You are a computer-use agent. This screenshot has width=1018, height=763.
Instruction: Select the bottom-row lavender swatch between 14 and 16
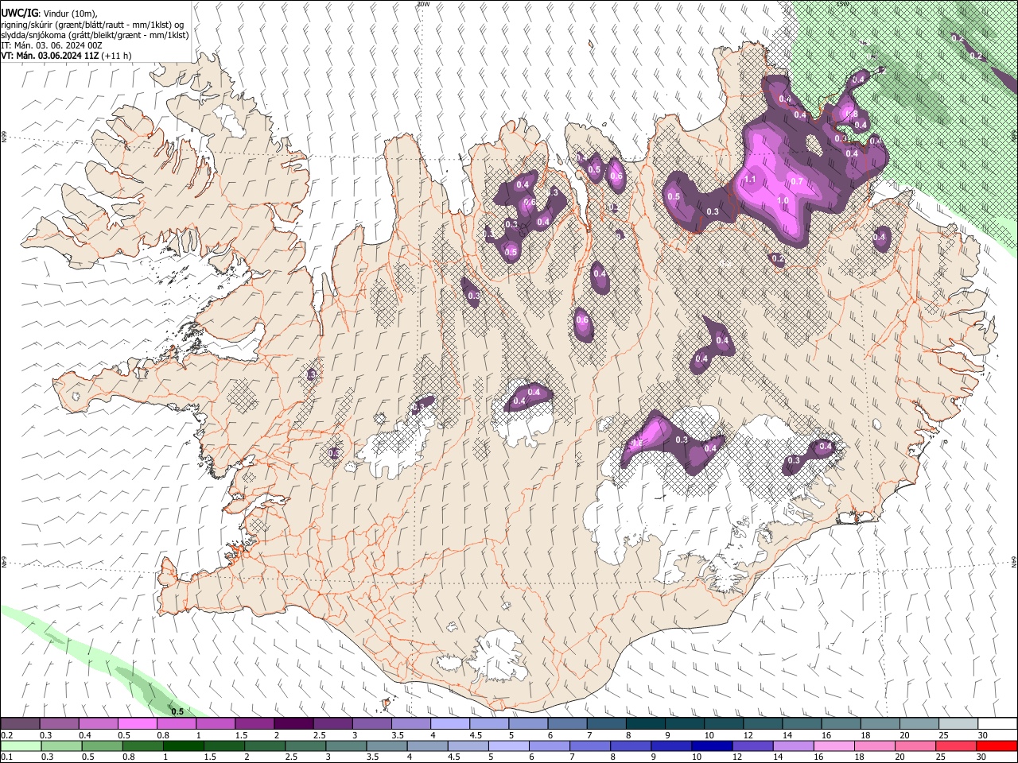coord(792,746)
